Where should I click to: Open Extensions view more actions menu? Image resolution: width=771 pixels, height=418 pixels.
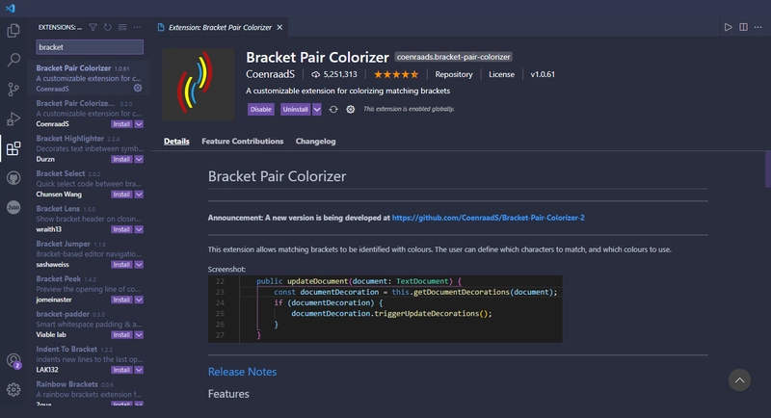[x=137, y=28]
